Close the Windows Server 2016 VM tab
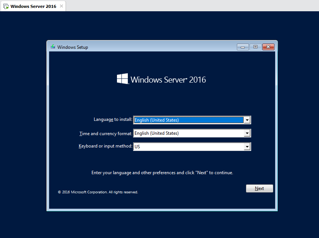 [61, 6]
